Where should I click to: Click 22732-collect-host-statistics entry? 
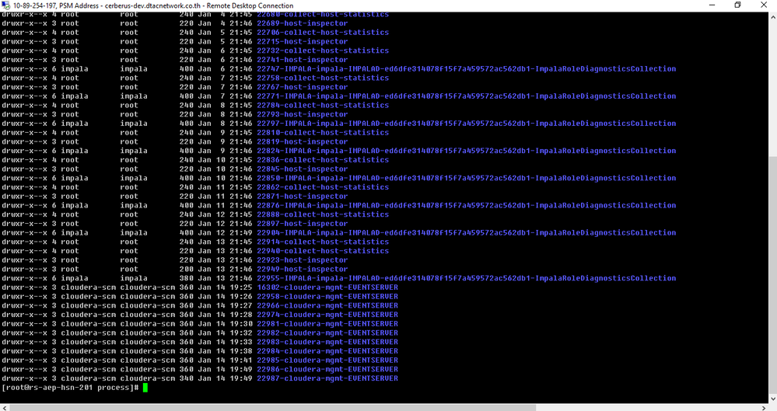(x=323, y=51)
